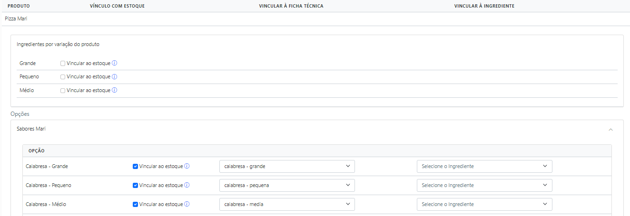Click info icon beside Médio stock link
The height and width of the screenshot is (216, 630).
tap(115, 90)
